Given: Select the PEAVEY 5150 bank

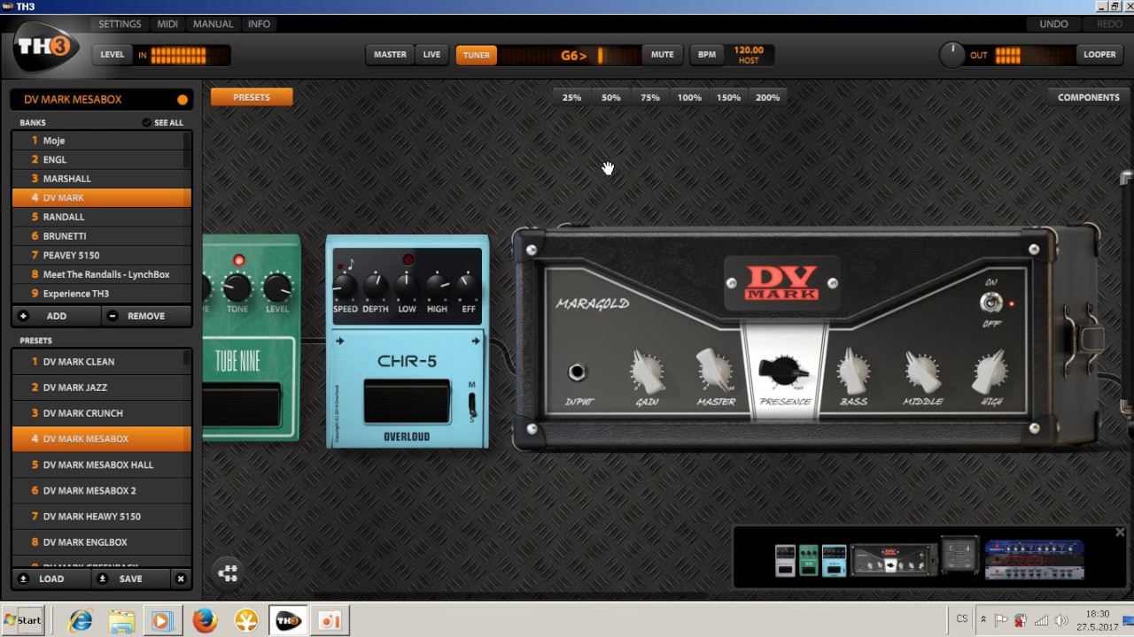Looking at the screenshot, I should [x=102, y=255].
